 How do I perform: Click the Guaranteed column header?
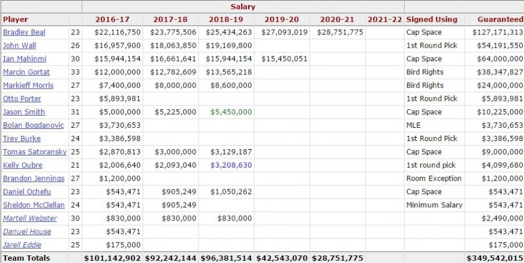pyautogui.click(x=500, y=20)
